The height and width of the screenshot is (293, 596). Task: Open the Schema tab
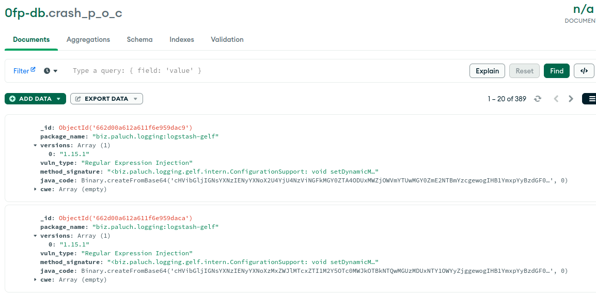(140, 40)
